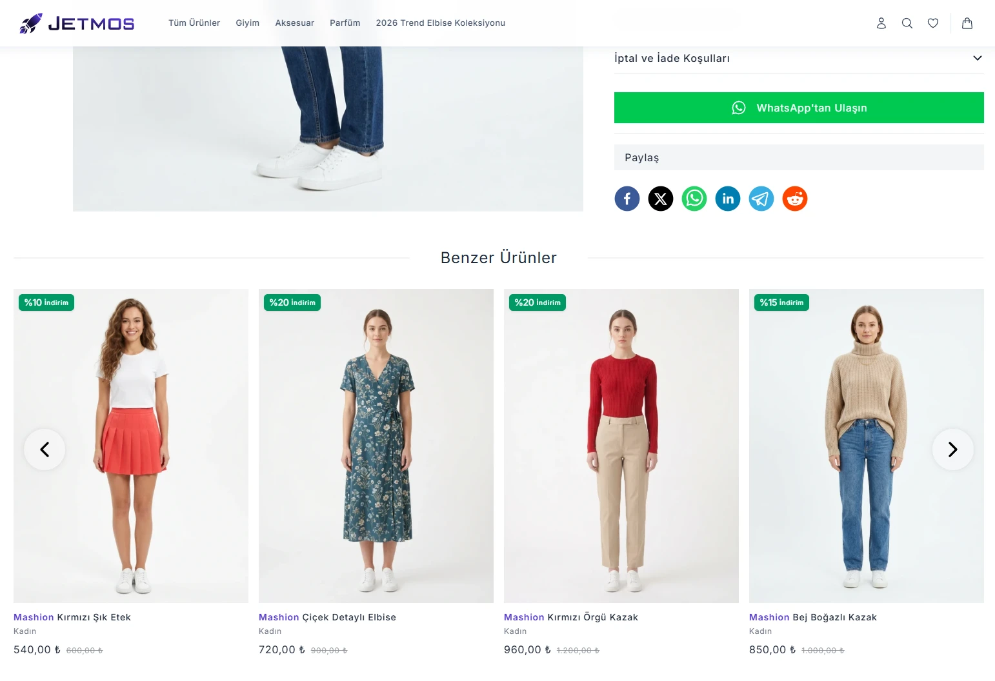995x681 pixels.
Task: Share the product on Facebook
Action: point(627,199)
